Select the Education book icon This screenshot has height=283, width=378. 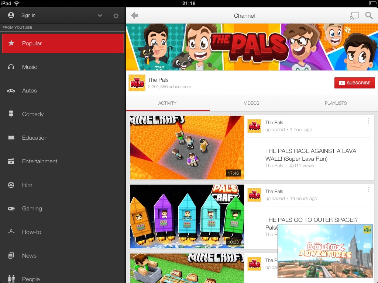11,138
